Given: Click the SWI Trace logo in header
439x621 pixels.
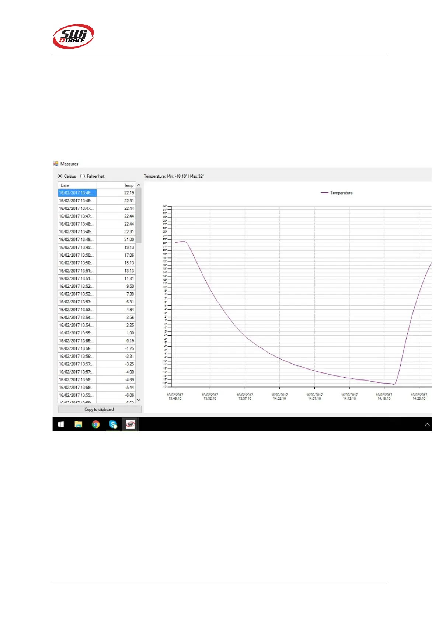Looking at the screenshot, I should (x=73, y=37).
